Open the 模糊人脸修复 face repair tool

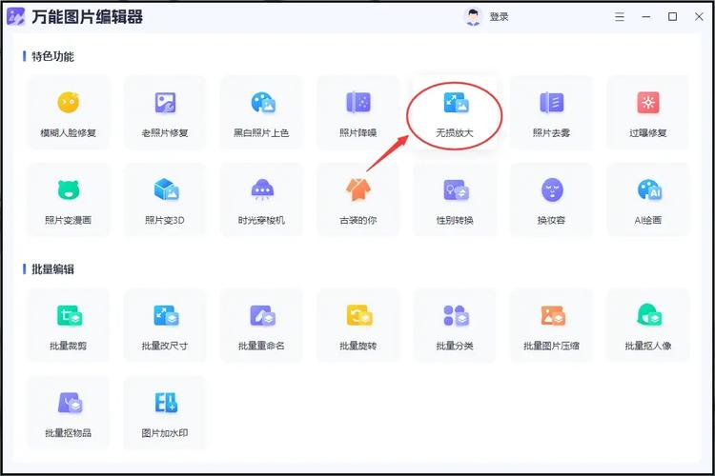click(x=69, y=112)
